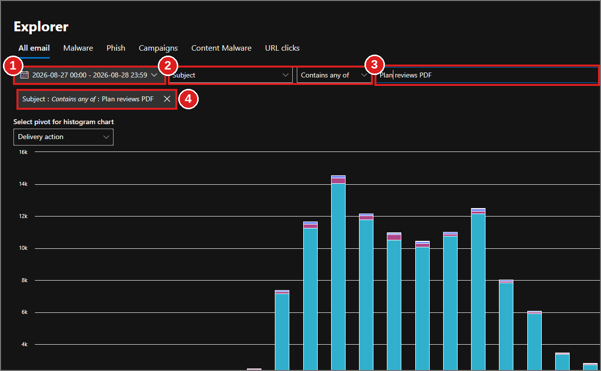Screen dimensions: 601x371
Task: Switch to the Malware tab
Action: tap(78, 48)
